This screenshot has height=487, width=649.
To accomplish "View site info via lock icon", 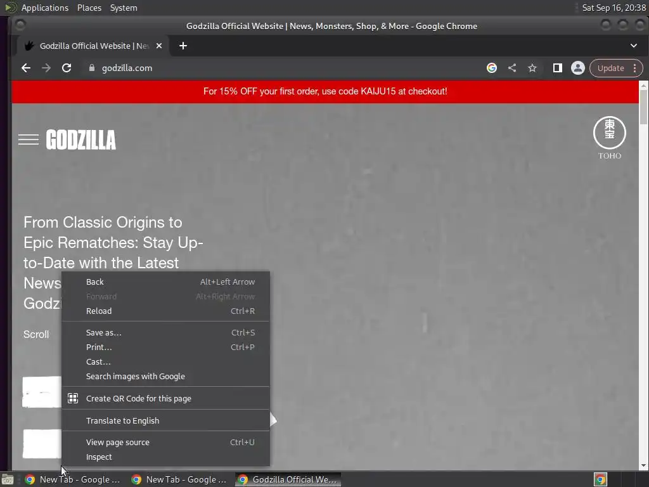I will coord(92,68).
